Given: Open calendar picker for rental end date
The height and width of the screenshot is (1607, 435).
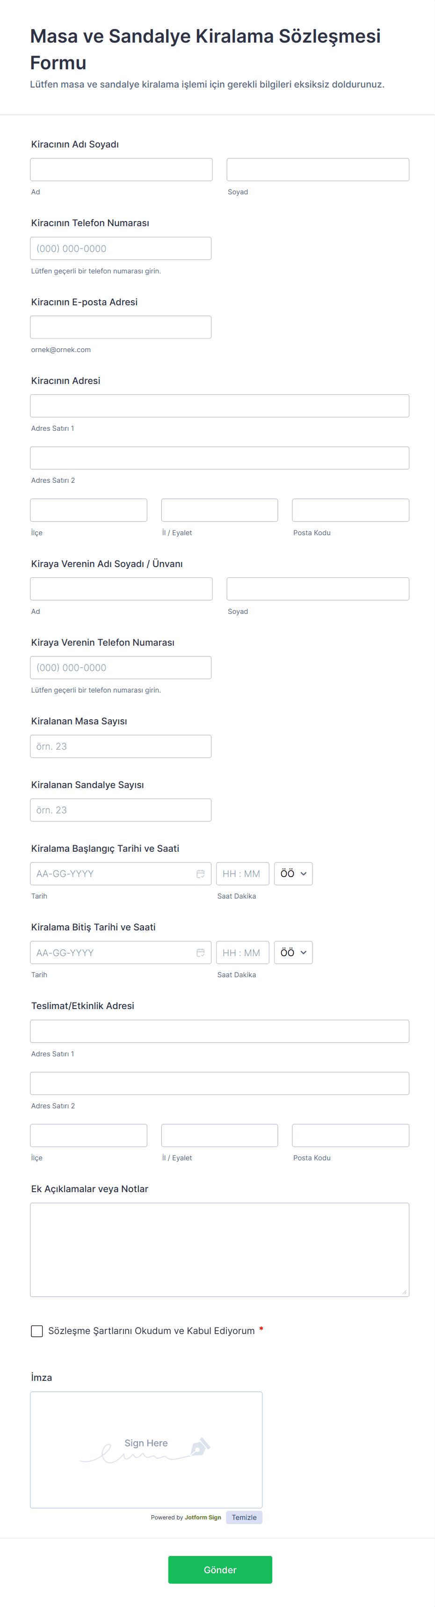Looking at the screenshot, I should tap(200, 952).
